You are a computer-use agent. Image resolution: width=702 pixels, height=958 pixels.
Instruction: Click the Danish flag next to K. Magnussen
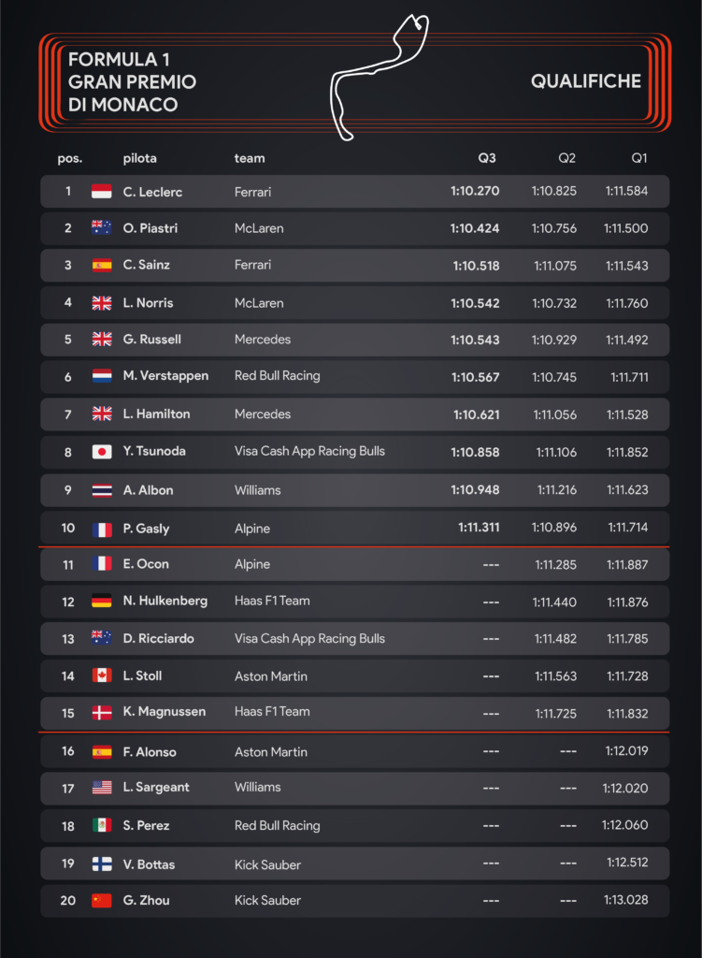coord(102,713)
